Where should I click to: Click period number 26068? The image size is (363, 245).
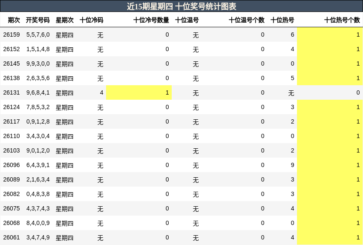click(x=12, y=223)
